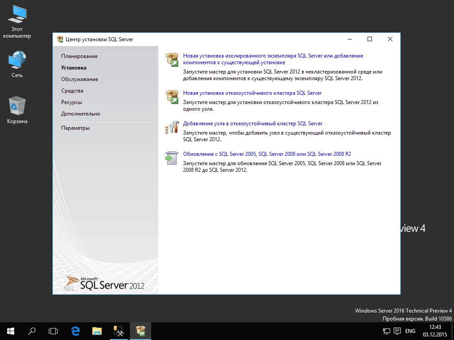Image resolution: width=454 pixels, height=340 pixels.
Task: Select SQL Server setup taskbar button
Action: pos(141,331)
